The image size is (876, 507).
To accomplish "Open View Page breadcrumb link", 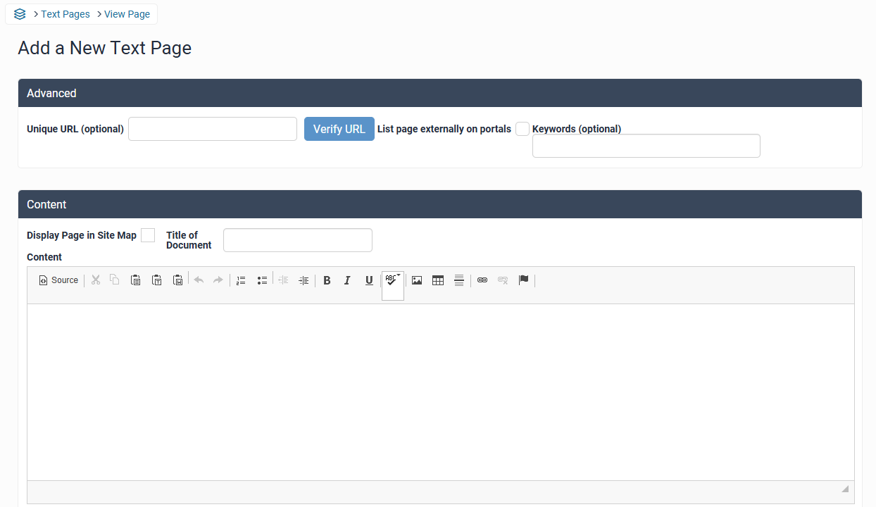I will click(x=127, y=14).
